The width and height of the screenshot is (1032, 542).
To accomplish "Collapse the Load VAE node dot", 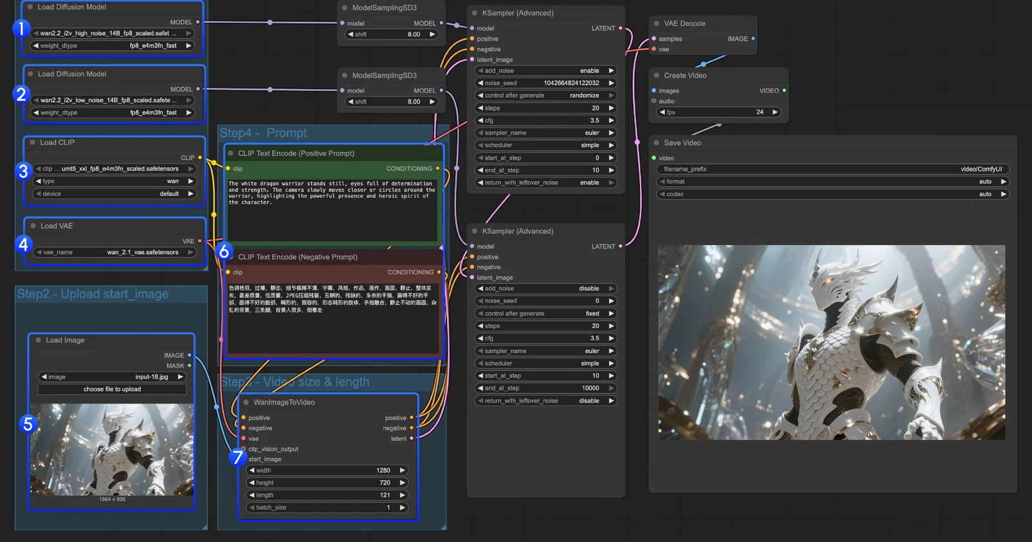I will [33, 226].
